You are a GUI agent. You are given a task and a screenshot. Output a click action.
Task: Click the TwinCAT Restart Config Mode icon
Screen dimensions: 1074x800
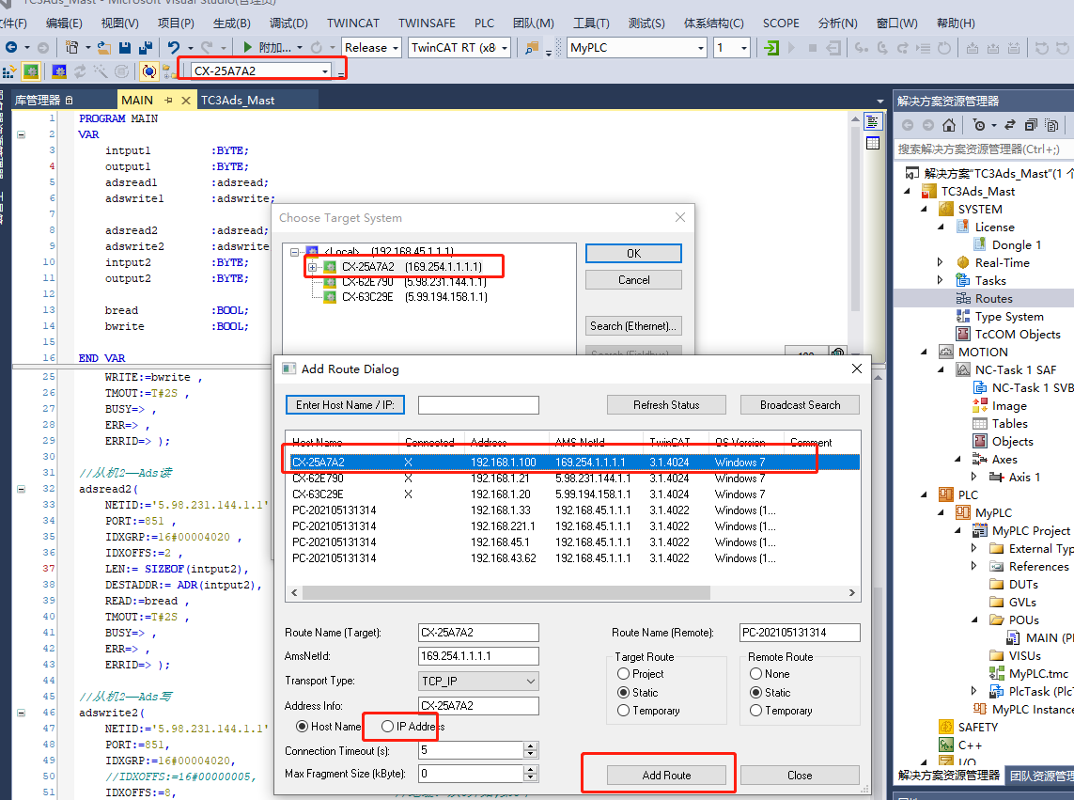(59, 71)
